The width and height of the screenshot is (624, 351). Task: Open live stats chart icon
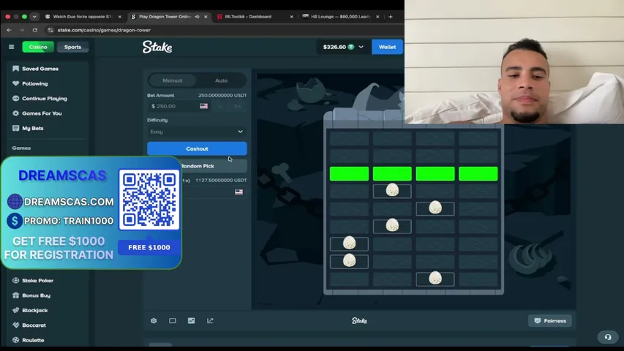pos(192,321)
